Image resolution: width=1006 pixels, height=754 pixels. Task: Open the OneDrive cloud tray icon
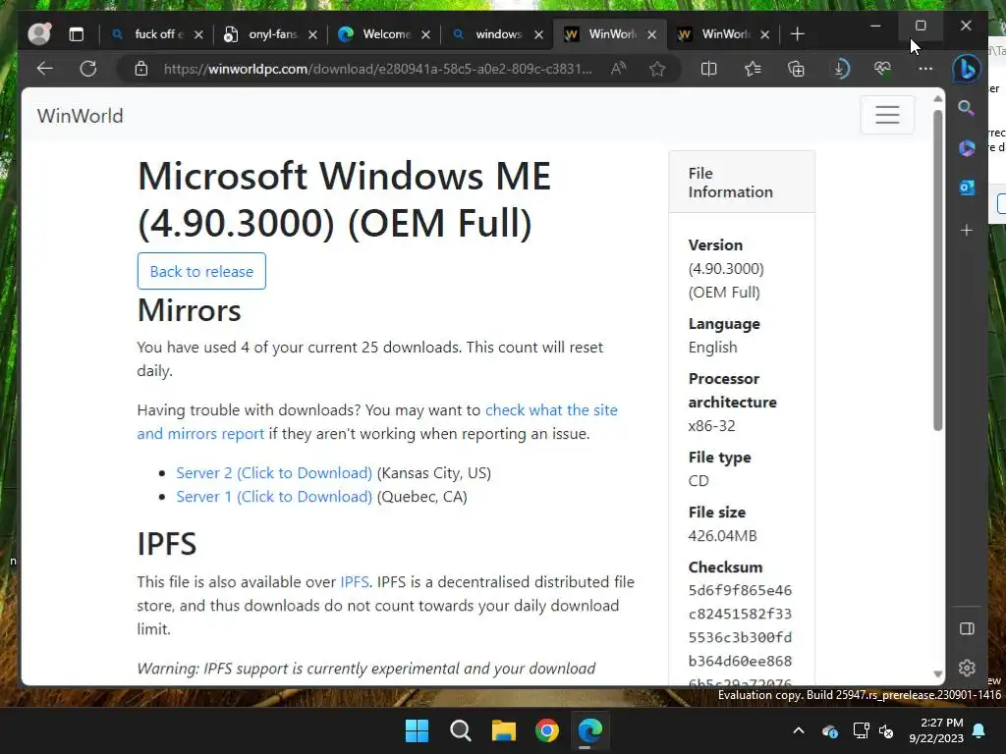coord(830,730)
